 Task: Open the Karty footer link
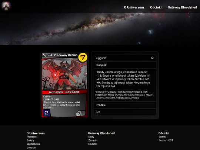91,137
